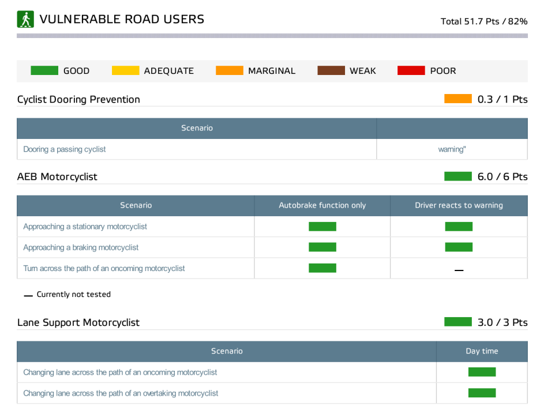Click the stationary motorcyclist autobrake result swatch
The image size is (540, 410).
[322, 227]
